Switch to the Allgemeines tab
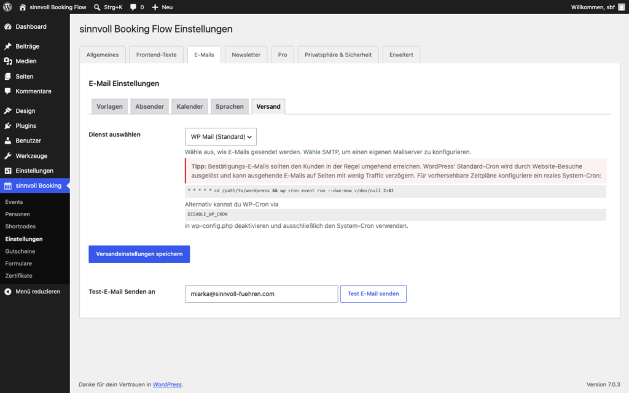This screenshot has height=393, width=629. (x=103, y=55)
